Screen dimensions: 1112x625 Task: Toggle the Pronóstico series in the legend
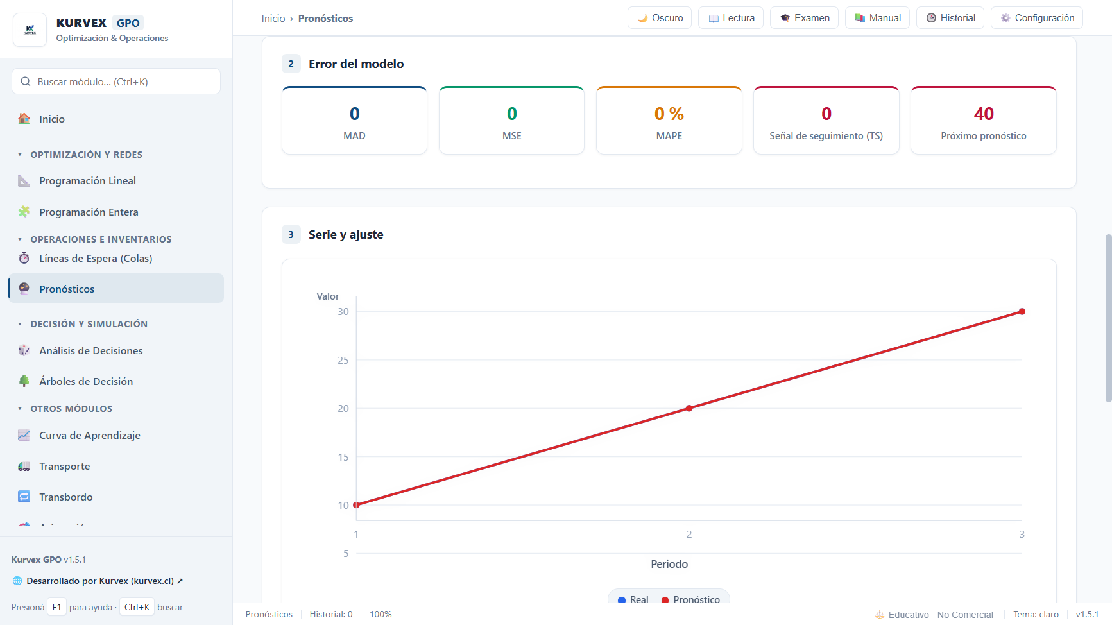coord(690,599)
